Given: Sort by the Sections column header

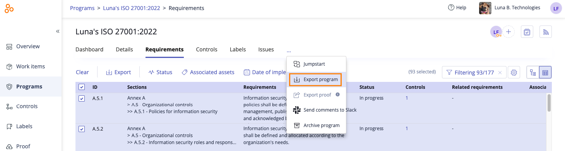Looking at the screenshot, I should 137,87.
